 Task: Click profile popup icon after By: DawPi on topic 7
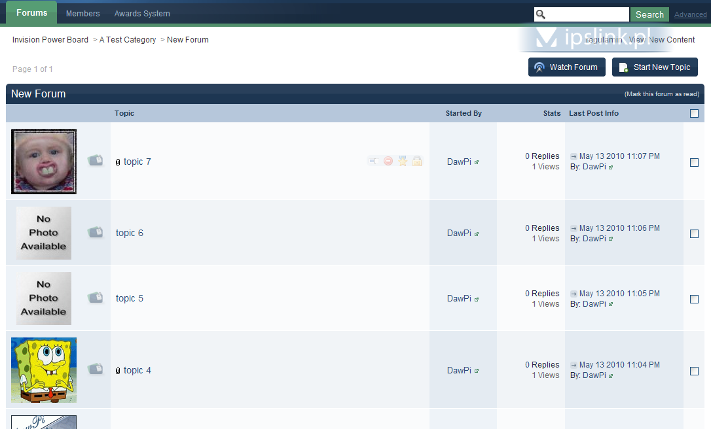pos(611,167)
